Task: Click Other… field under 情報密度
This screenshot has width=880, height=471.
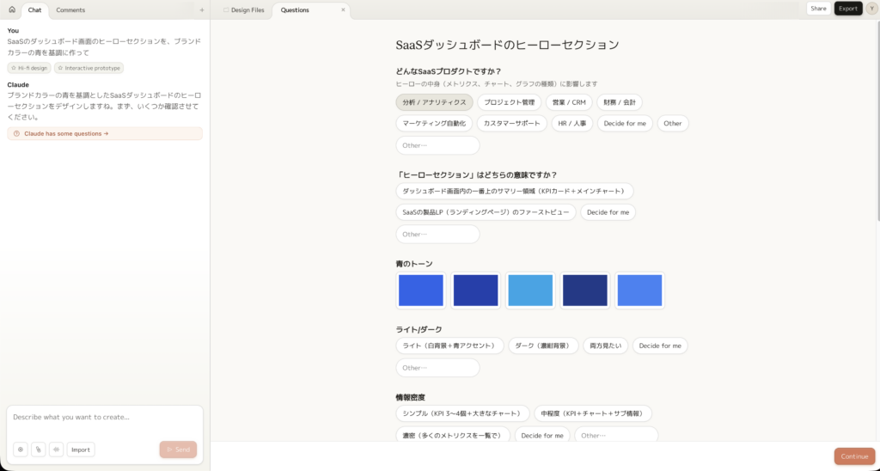Action: coord(616,435)
